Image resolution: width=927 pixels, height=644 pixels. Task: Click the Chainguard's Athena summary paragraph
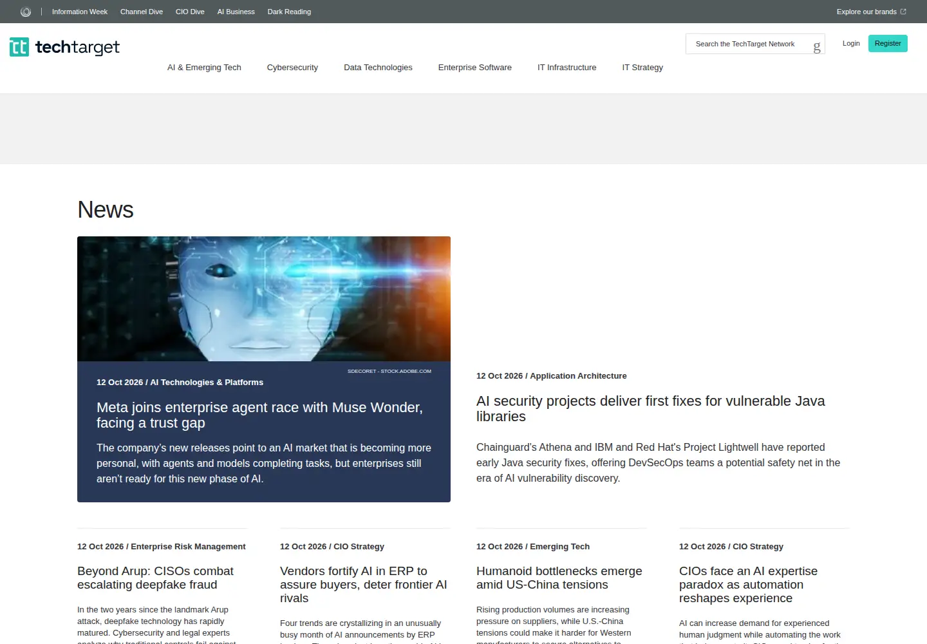click(x=658, y=462)
